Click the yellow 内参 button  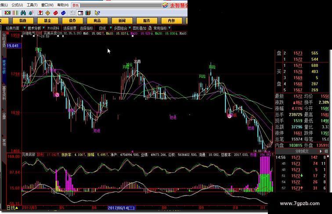pyautogui.click(x=172, y=21)
